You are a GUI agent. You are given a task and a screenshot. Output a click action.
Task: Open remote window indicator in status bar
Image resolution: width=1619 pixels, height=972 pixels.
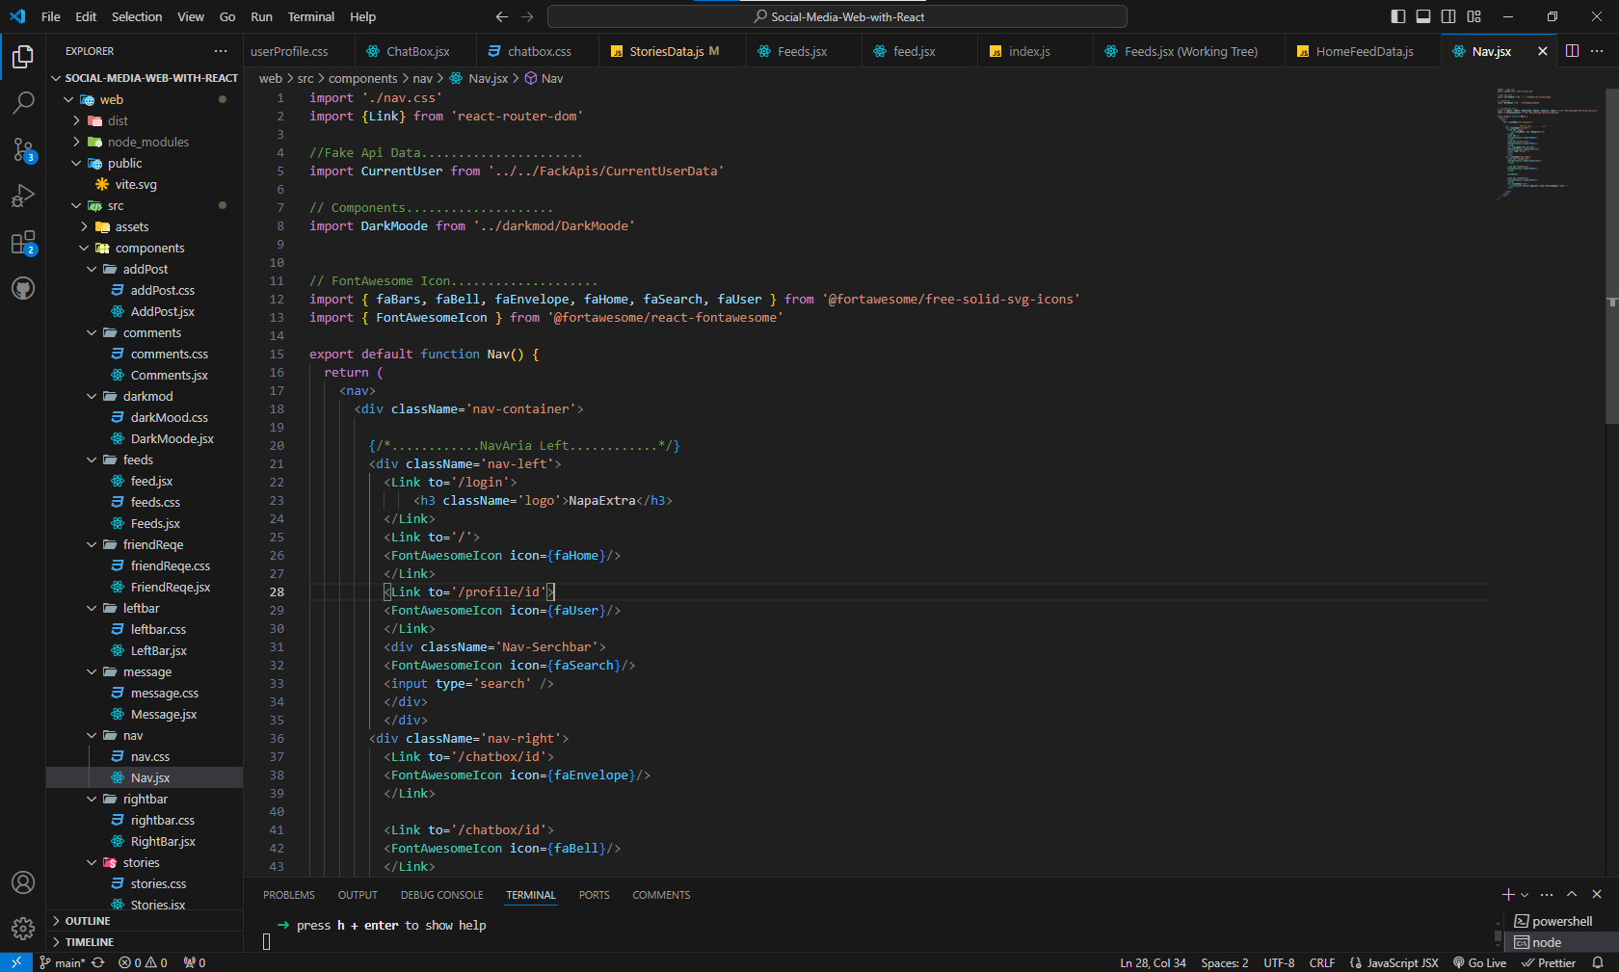pos(16,962)
